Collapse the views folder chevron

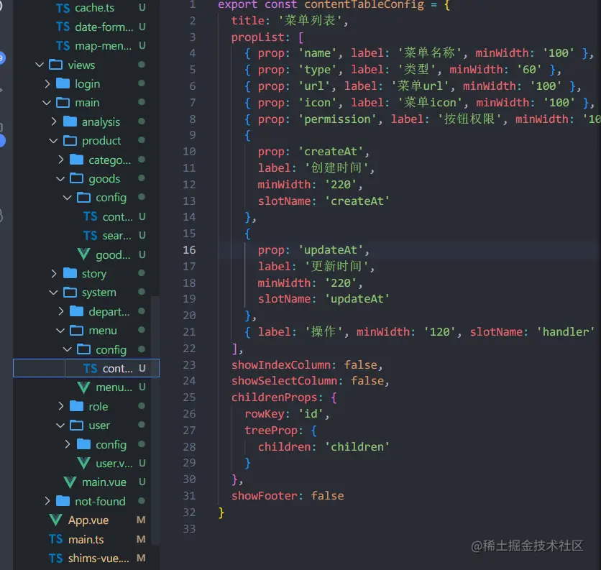tap(40, 65)
